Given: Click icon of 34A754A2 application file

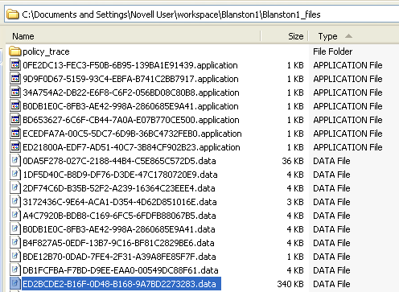Looking at the screenshot, I should click(15, 93).
